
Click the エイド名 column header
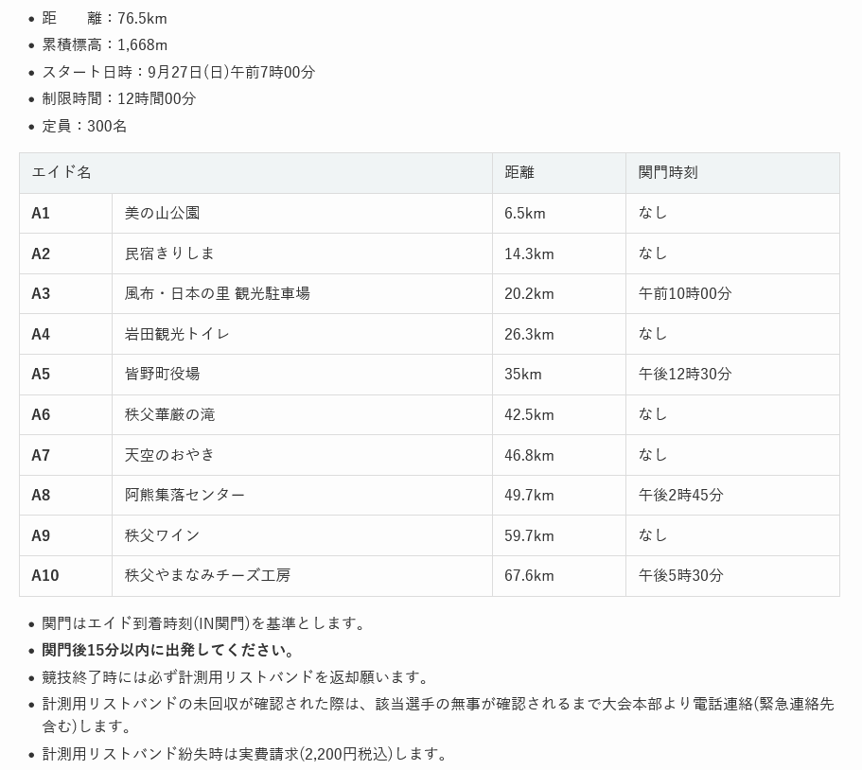[62, 173]
